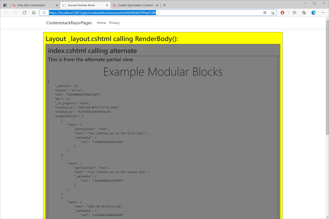Open the Favorites list icon
The height and width of the screenshot is (219, 329).
tap(295, 13)
